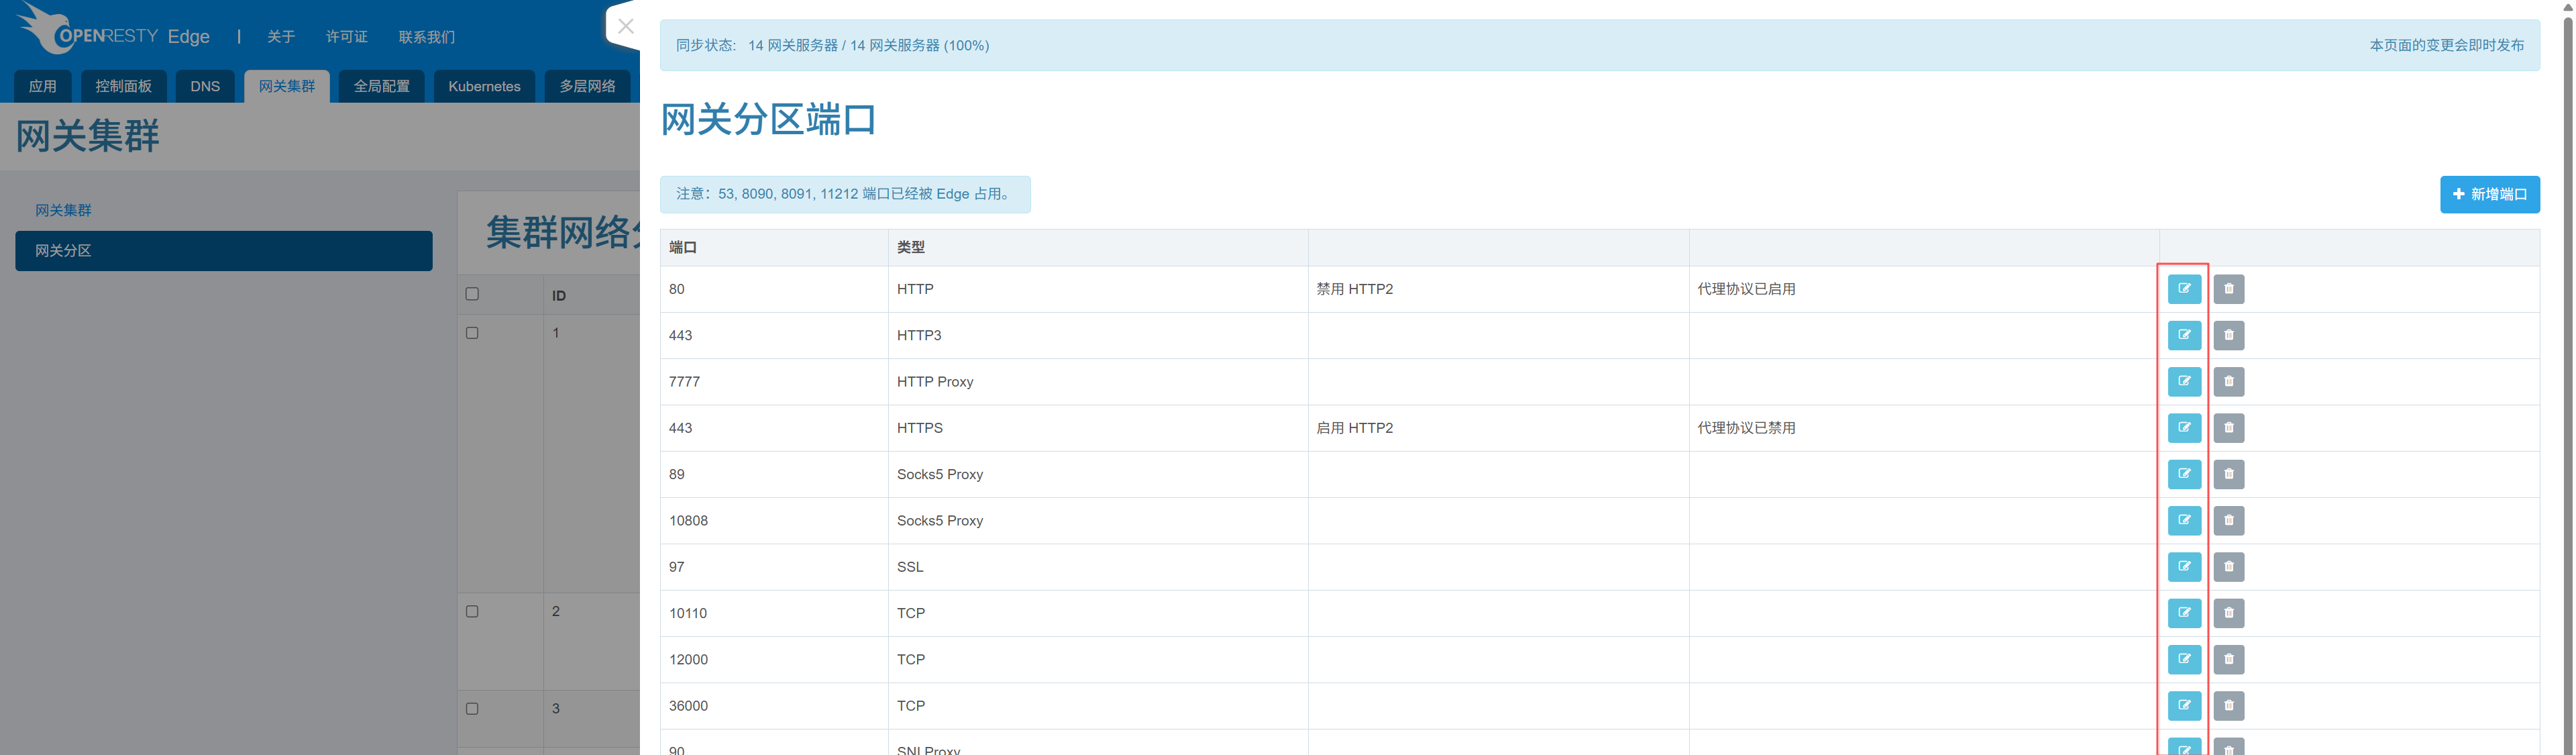The height and width of the screenshot is (755, 2576).
Task: Open the Kubernetes tab
Action: coord(484,86)
